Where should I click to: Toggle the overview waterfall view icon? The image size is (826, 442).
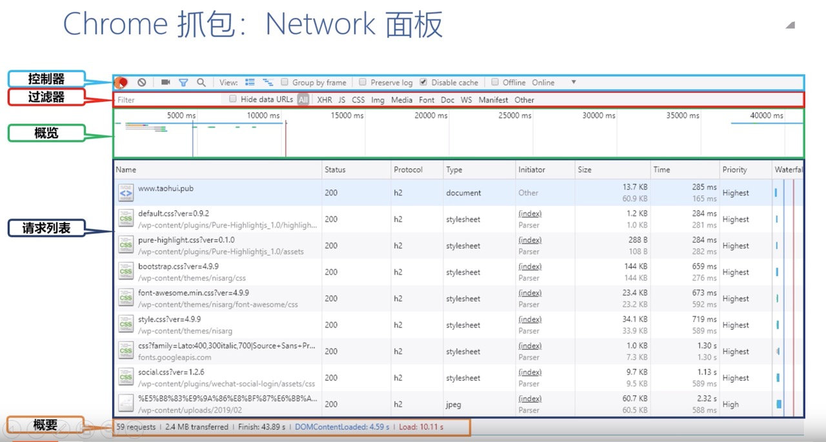[x=268, y=82]
